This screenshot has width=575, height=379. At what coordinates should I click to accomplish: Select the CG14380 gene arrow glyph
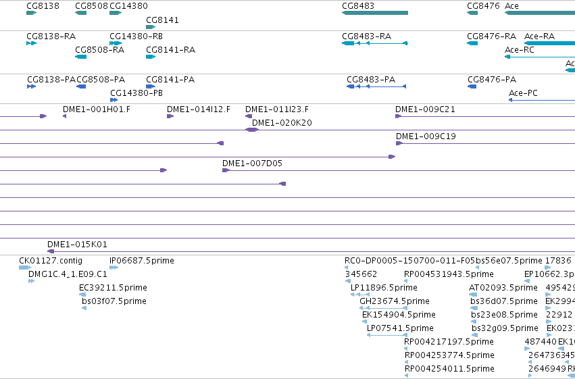pos(116,13)
